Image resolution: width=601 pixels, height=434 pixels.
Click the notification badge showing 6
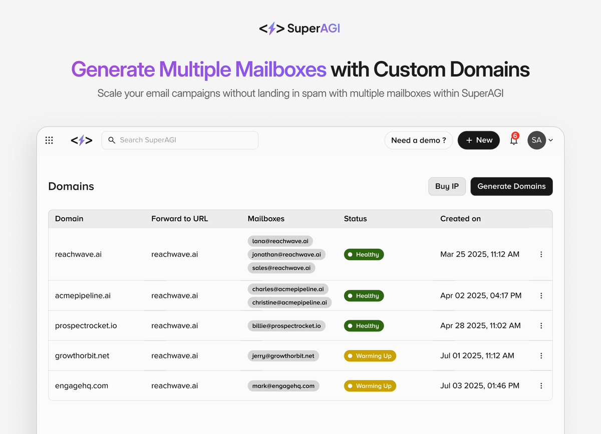pyautogui.click(x=515, y=135)
